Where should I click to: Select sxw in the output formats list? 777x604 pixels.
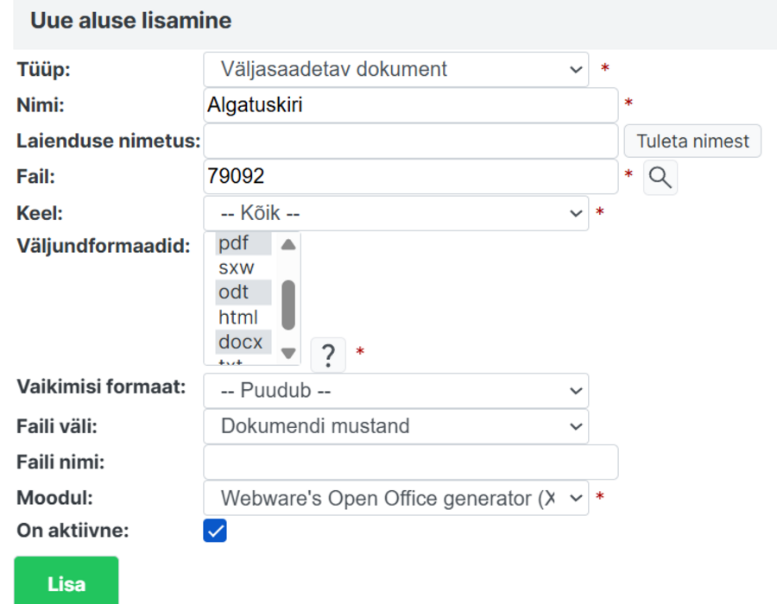click(x=243, y=267)
